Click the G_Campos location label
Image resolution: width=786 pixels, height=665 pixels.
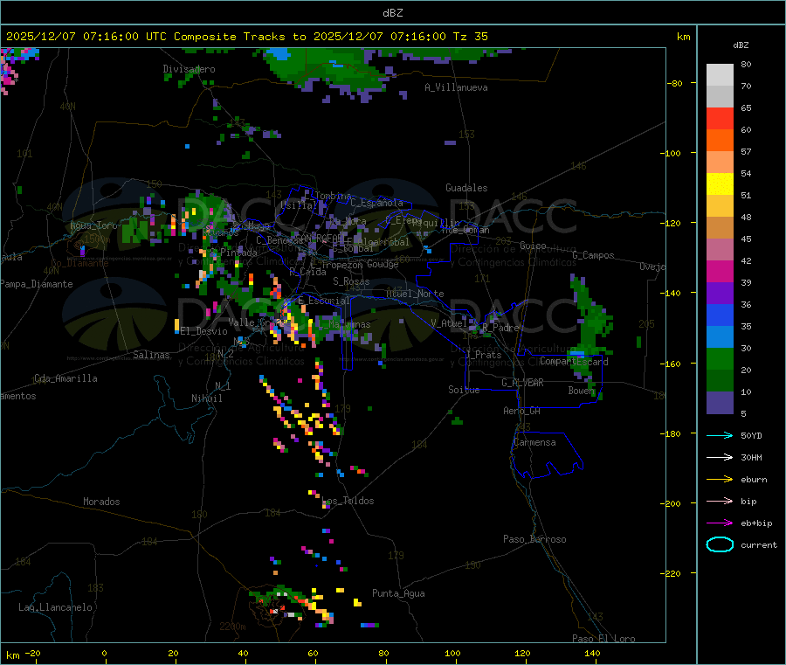pos(594,255)
